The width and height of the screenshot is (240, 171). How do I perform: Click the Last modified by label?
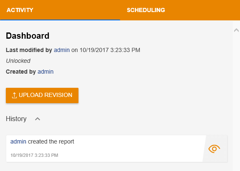pos(29,50)
